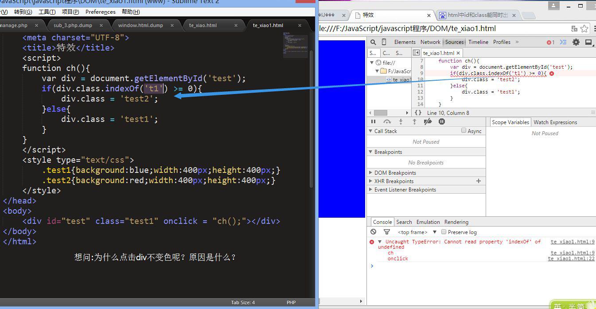596x309 pixels.
Task: Hide the Sources navigator panel icon
Action: pyautogui.click(x=416, y=53)
